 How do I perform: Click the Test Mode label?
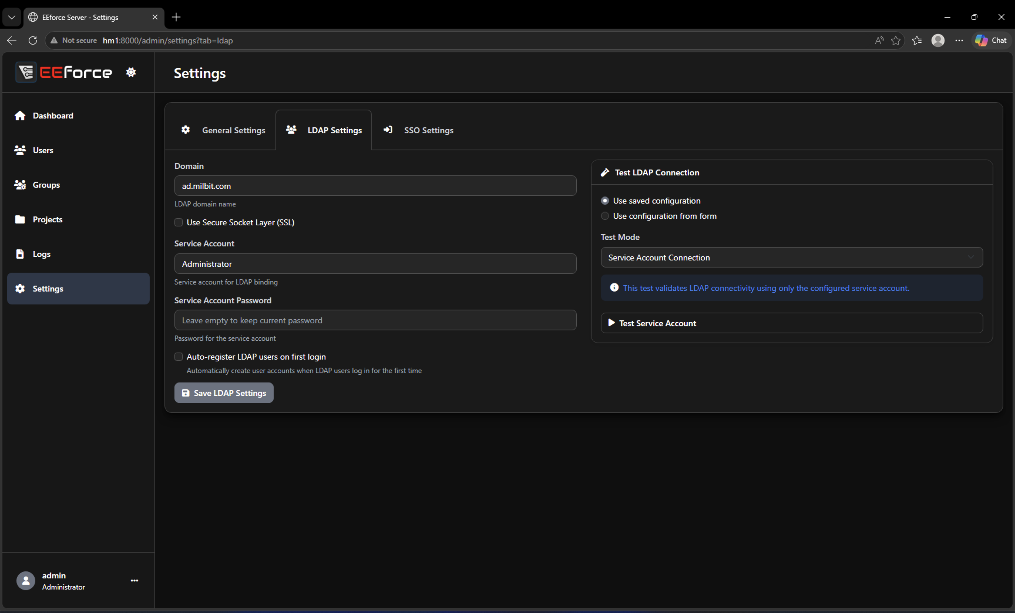[620, 237]
